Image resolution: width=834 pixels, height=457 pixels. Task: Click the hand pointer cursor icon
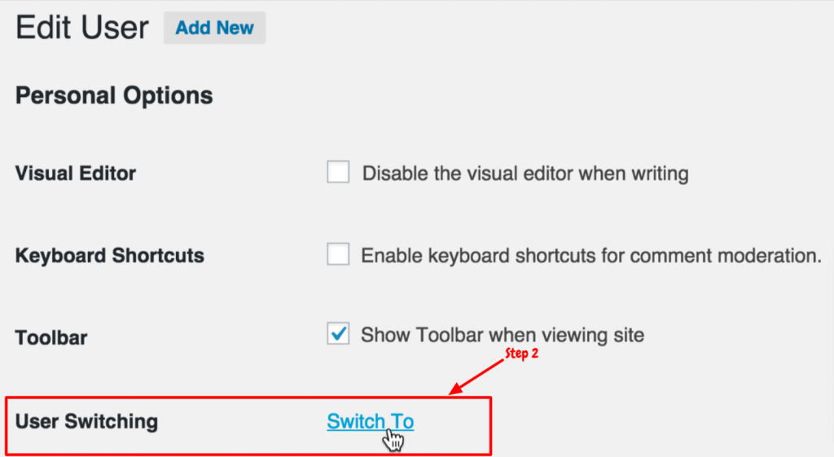(393, 439)
